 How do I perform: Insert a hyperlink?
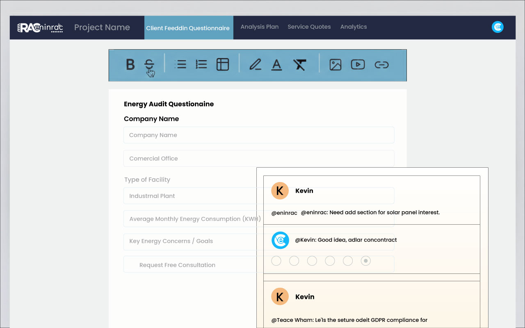[381, 64]
